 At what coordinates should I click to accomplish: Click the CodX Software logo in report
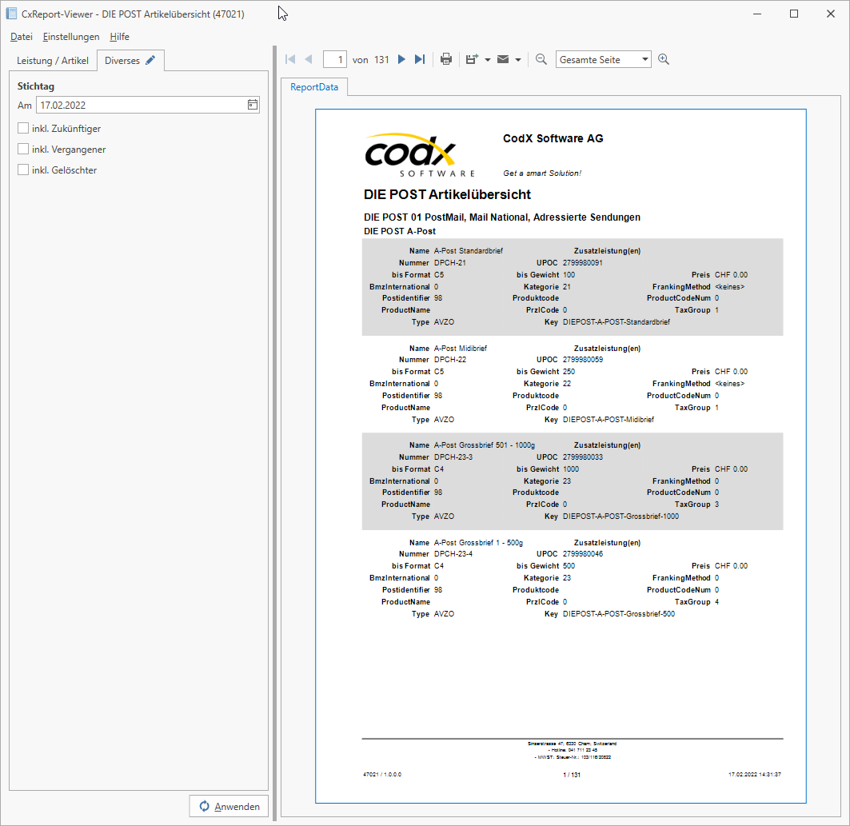coord(420,155)
